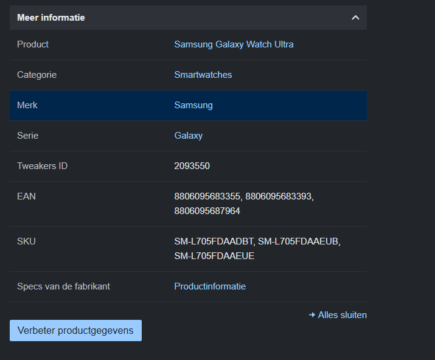Open the Smartwatches category link
Image resolution: width=435 pixels, height=360 pixels.
[203, 75]
